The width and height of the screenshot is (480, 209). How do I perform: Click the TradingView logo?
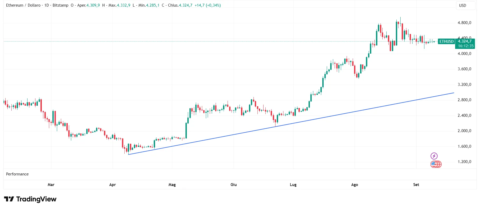coord(30,199)
